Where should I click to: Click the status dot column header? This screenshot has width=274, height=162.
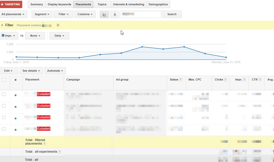(x=16, y=80)
